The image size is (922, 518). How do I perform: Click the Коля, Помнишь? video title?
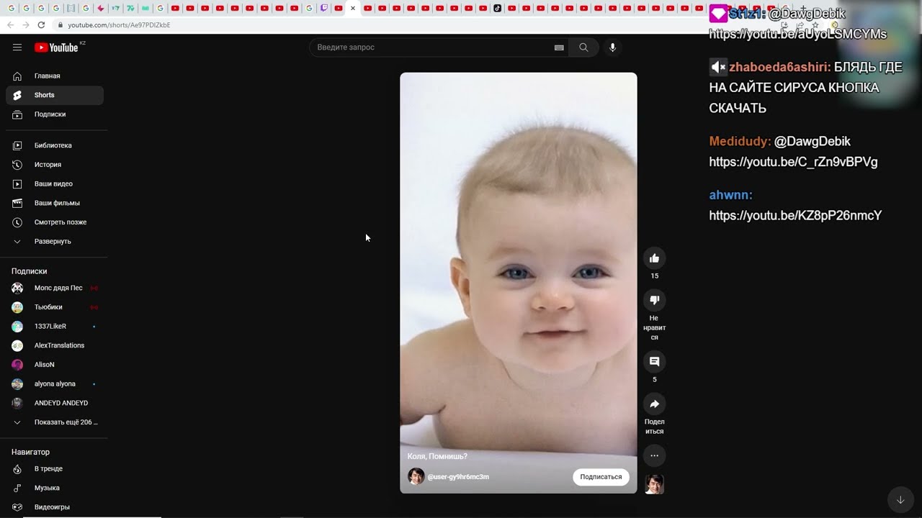click(437, 456)
